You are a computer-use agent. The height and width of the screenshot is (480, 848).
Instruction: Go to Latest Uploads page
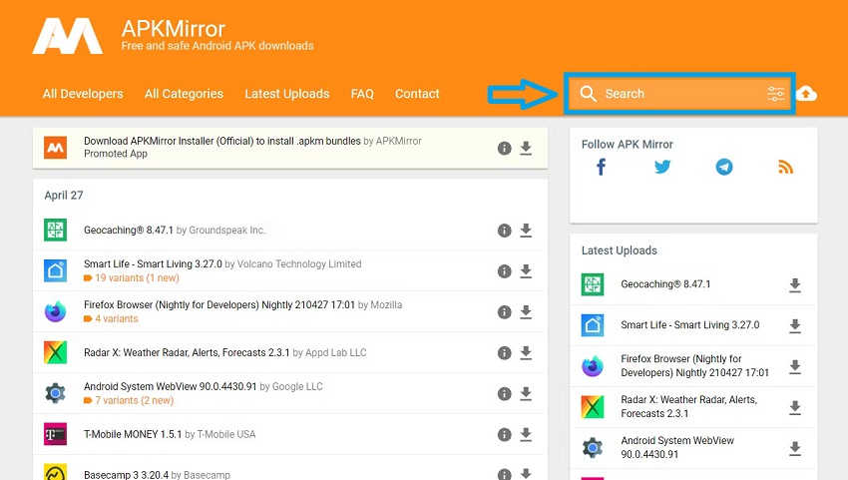[x=286, y=94]
